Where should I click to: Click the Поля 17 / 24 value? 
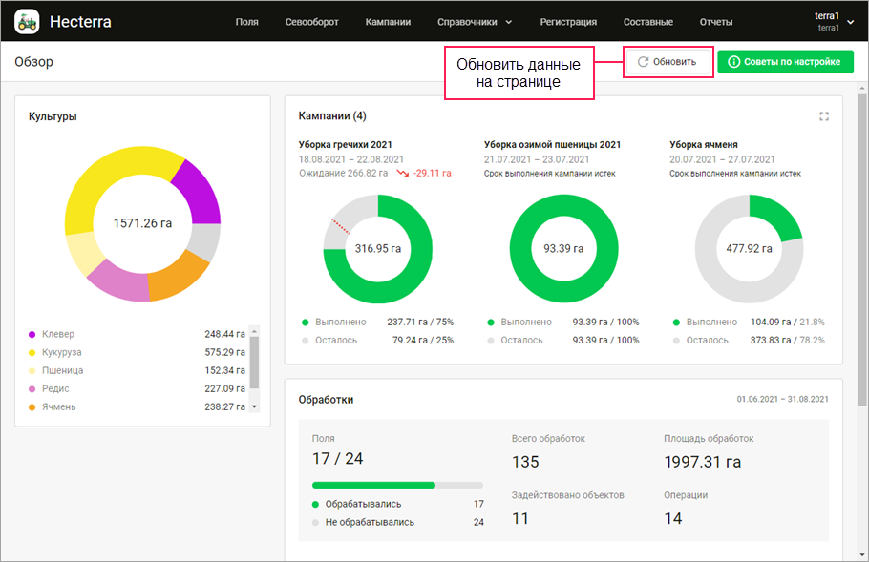pos(337,459)
